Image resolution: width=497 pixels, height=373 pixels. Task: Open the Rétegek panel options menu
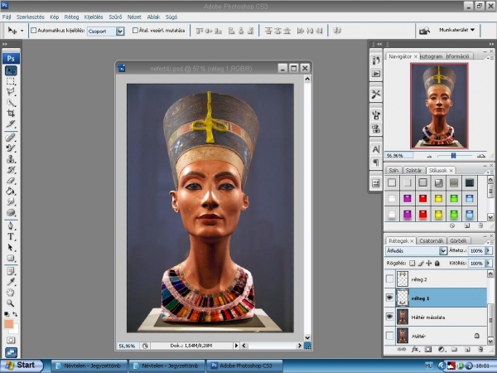point(490,242)
